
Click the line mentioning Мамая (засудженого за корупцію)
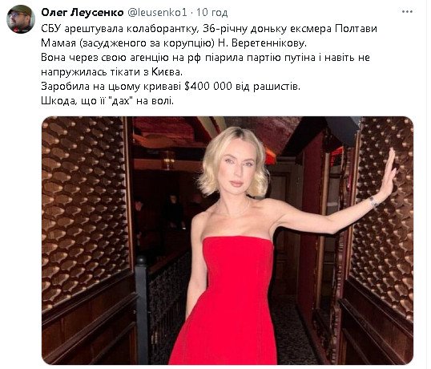174,43
